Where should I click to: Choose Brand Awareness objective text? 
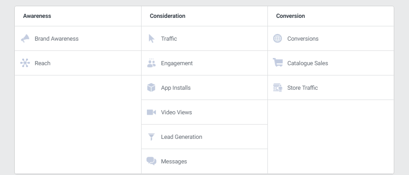[x=56, y=39]
